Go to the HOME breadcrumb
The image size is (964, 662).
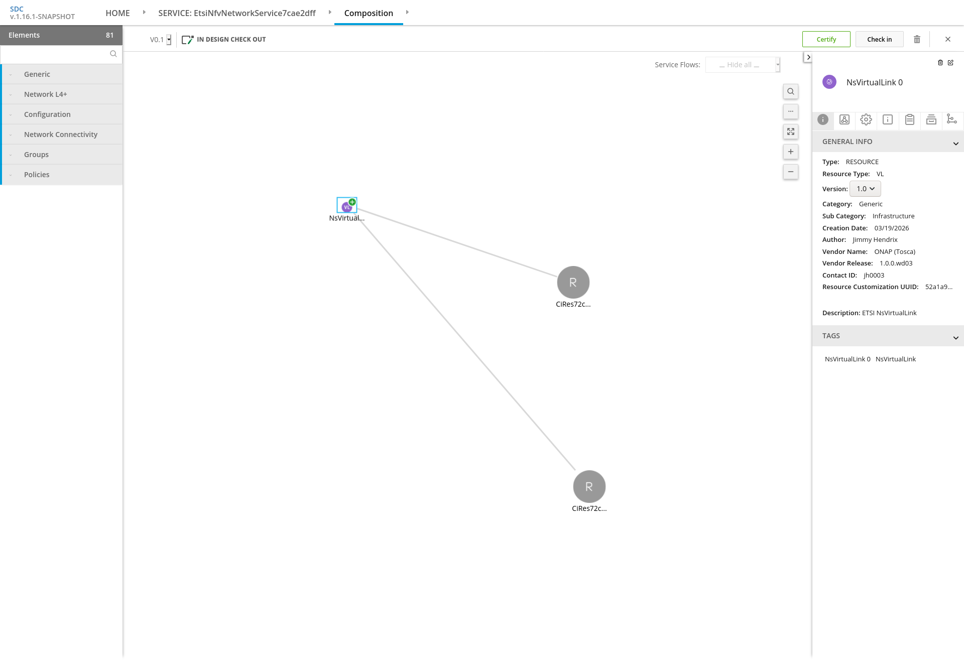click(x=117, y=13)
